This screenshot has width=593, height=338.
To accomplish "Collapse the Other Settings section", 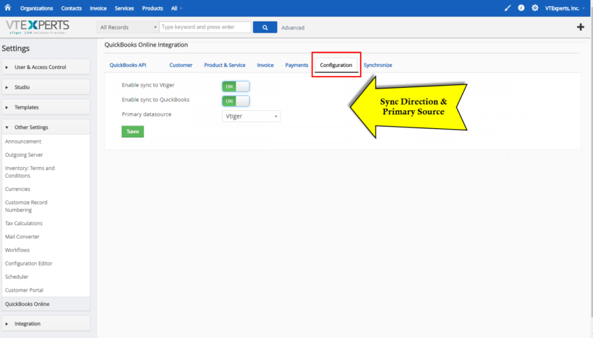I will pos(46,128).
